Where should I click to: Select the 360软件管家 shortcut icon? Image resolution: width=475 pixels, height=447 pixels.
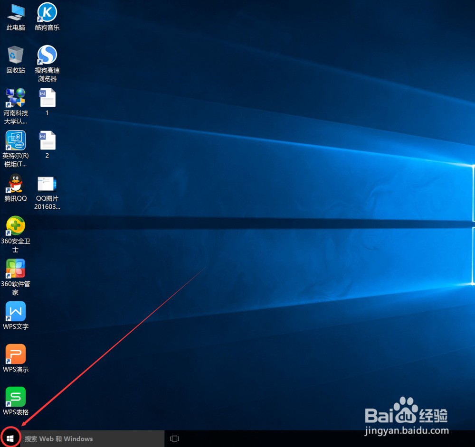pyautogui.click(x=16, y=269)
